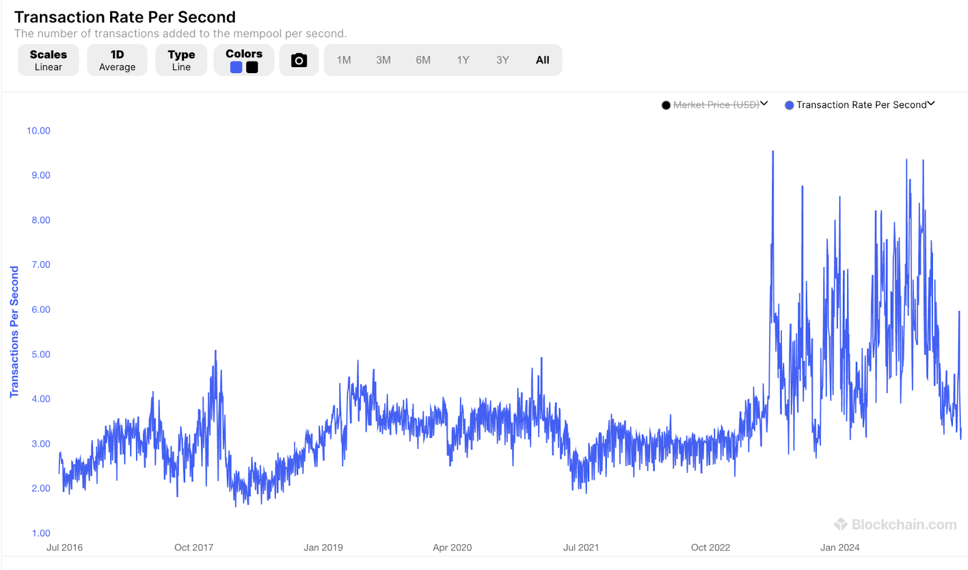968x570 pixels.
Task: Click the Jul 2016 x-axis label
Action: point(65,548)
